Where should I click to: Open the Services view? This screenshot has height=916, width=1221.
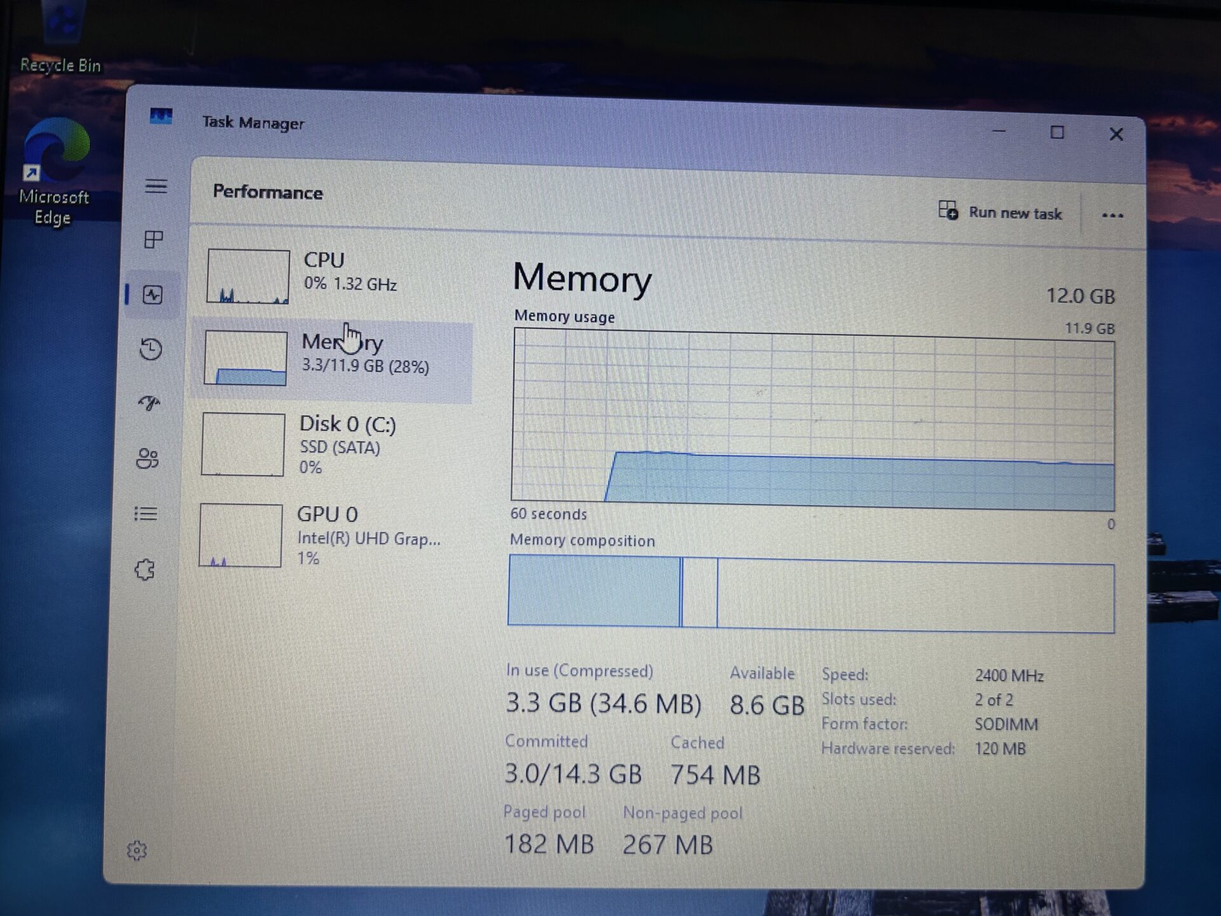click(146, 570)
